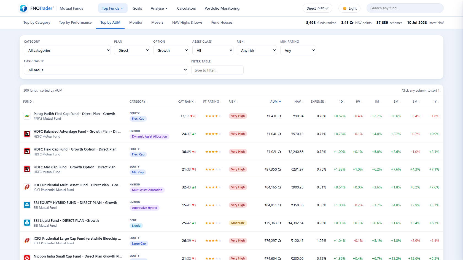Click the Very High risk badge on HDFC Mid Cap

coord(238,169)
